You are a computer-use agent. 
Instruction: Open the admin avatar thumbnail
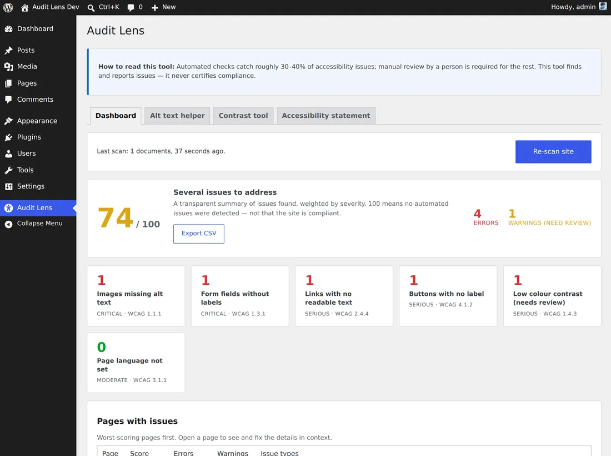pyautogui.click(x=603, y=7)
